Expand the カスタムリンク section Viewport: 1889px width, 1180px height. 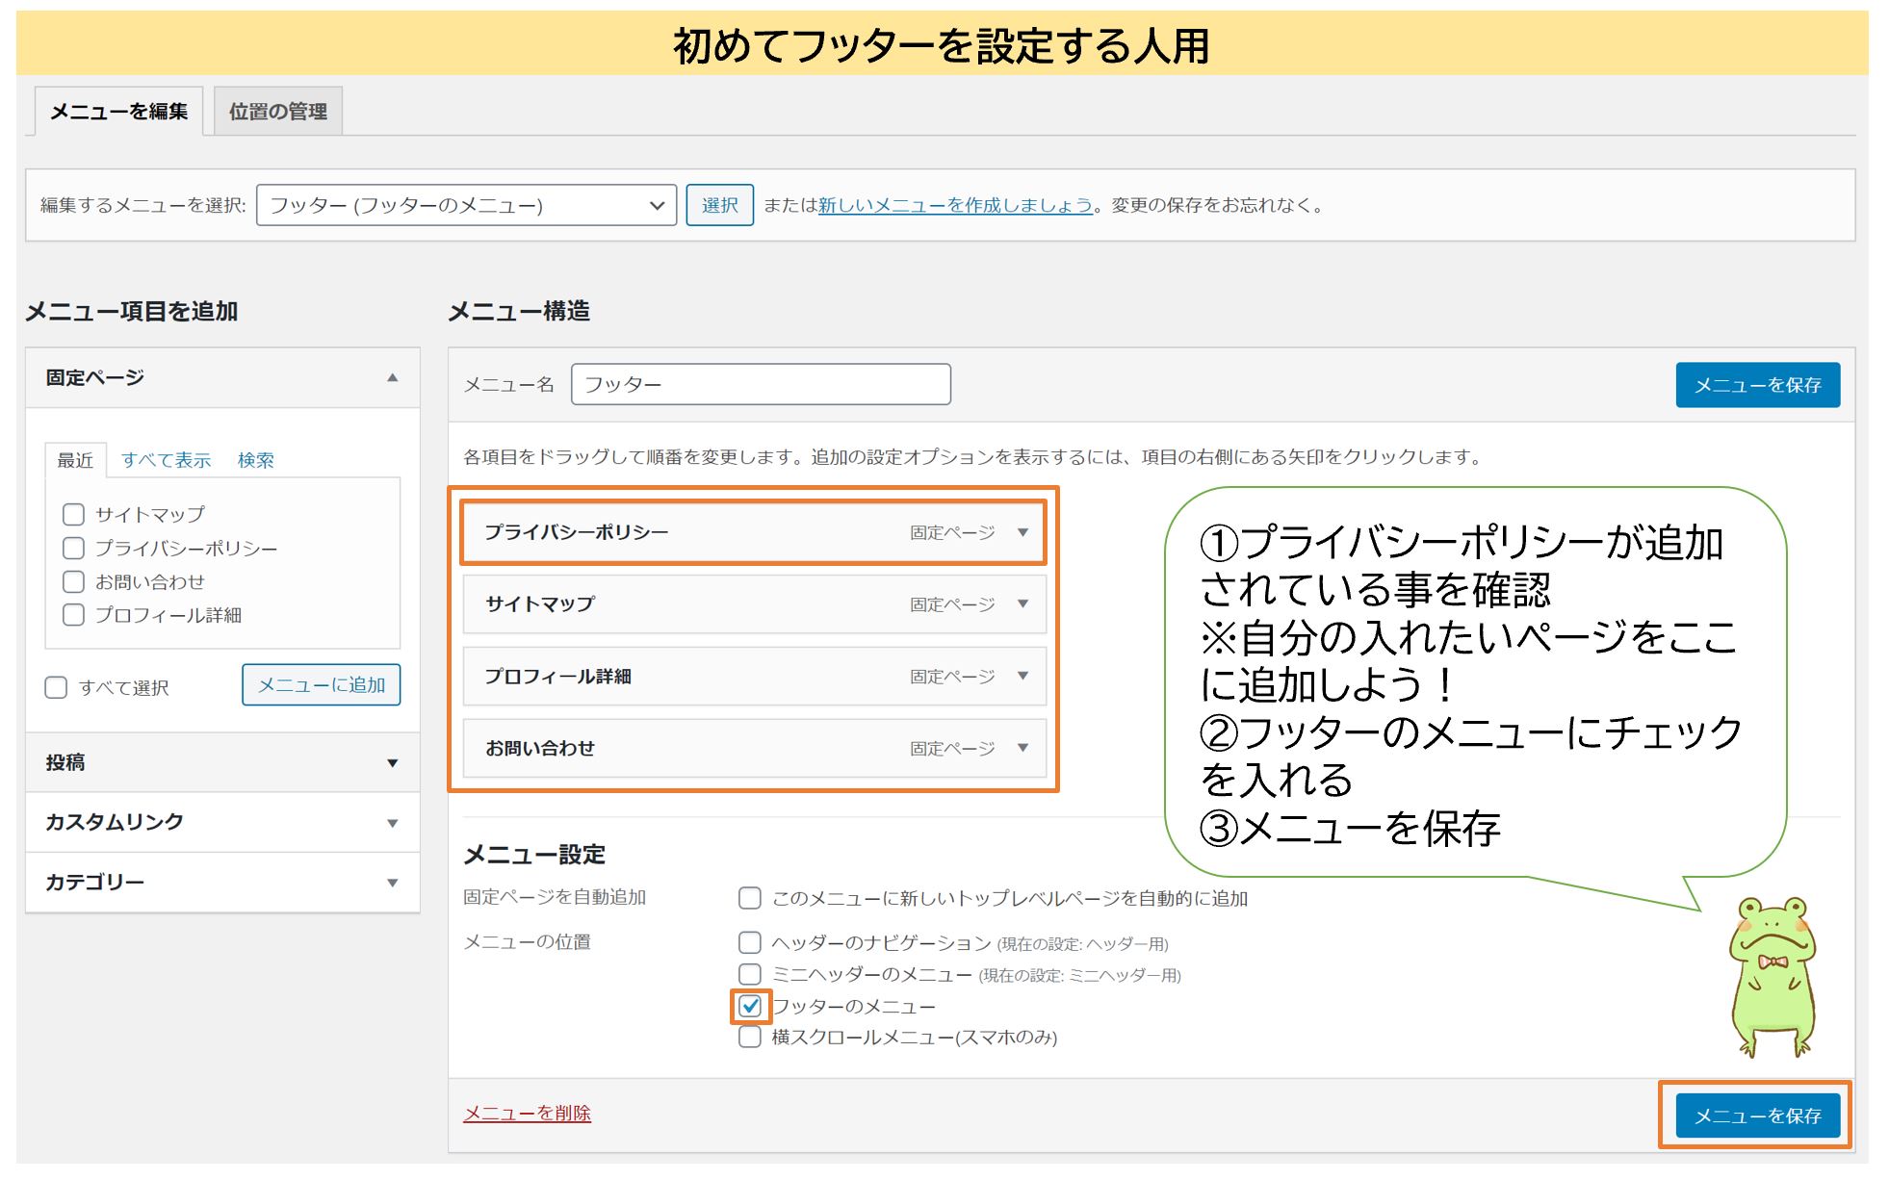(393, 822)
